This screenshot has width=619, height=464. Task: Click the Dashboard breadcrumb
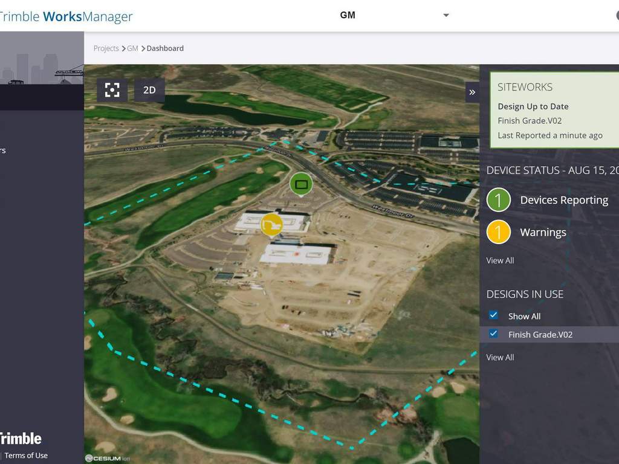[165, 48]
